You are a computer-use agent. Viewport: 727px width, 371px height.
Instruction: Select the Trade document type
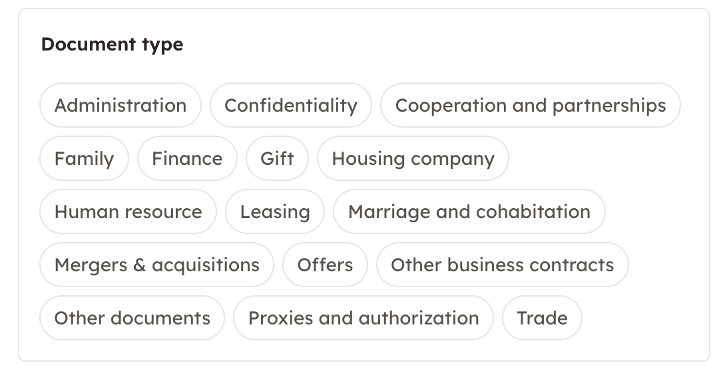click(x=542, y=318)
